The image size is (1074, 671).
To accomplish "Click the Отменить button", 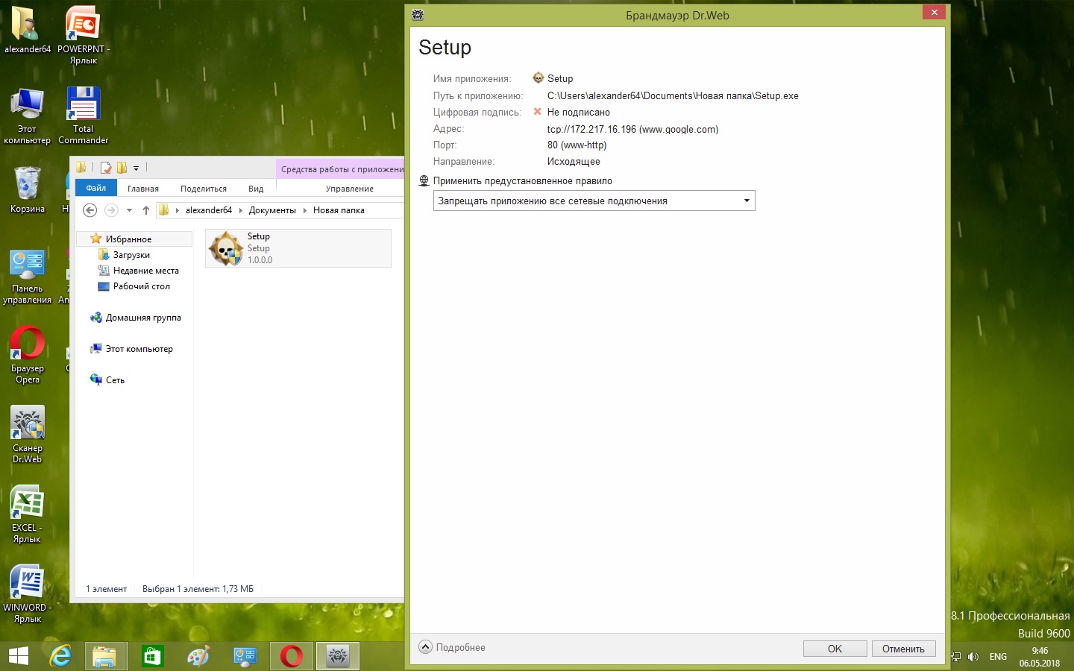I will (903, 649).
